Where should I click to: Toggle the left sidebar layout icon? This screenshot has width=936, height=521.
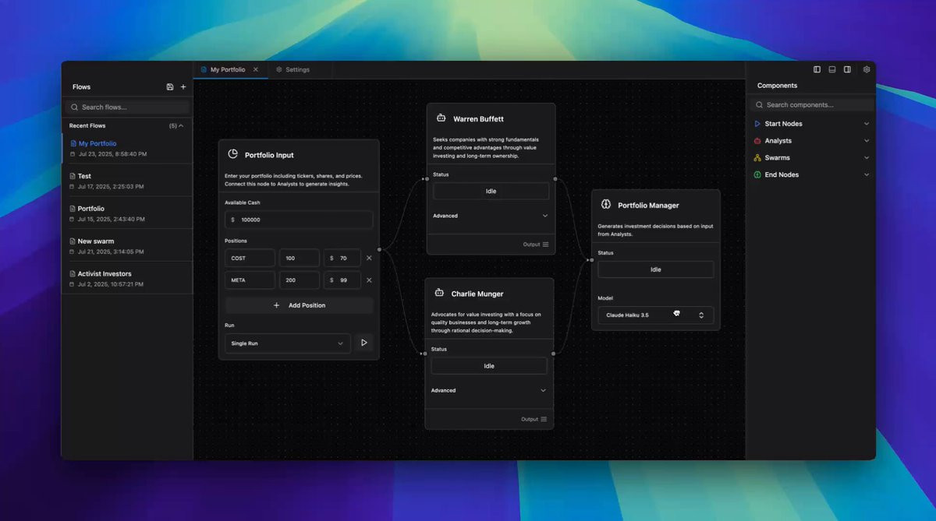click(817, 69)
